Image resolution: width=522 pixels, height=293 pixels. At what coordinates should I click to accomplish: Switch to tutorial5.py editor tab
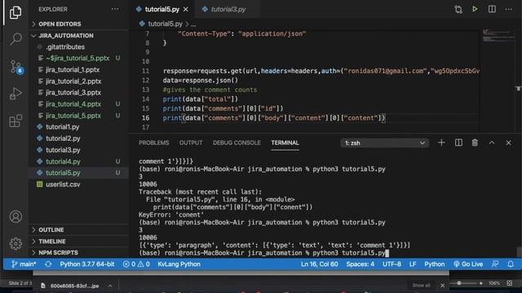click(162, 9)
